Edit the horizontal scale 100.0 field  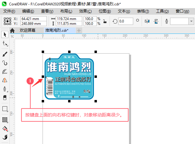[x=90, y=19]
